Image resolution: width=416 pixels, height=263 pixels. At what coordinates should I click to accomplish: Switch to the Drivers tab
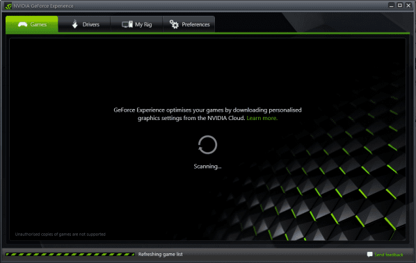click(84, 24)
